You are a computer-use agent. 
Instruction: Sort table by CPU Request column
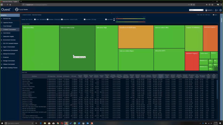66,76
